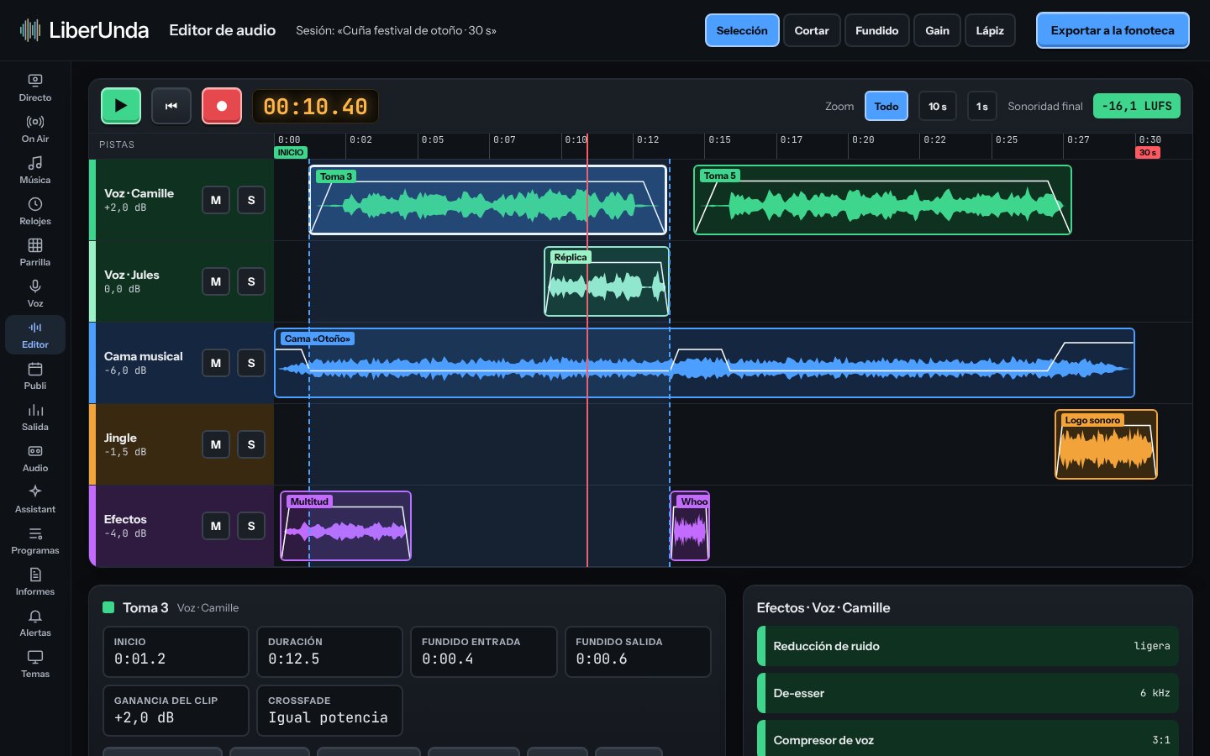Switch to the Cortar tool
The image size is (1210, 756).
click(812, 30)
